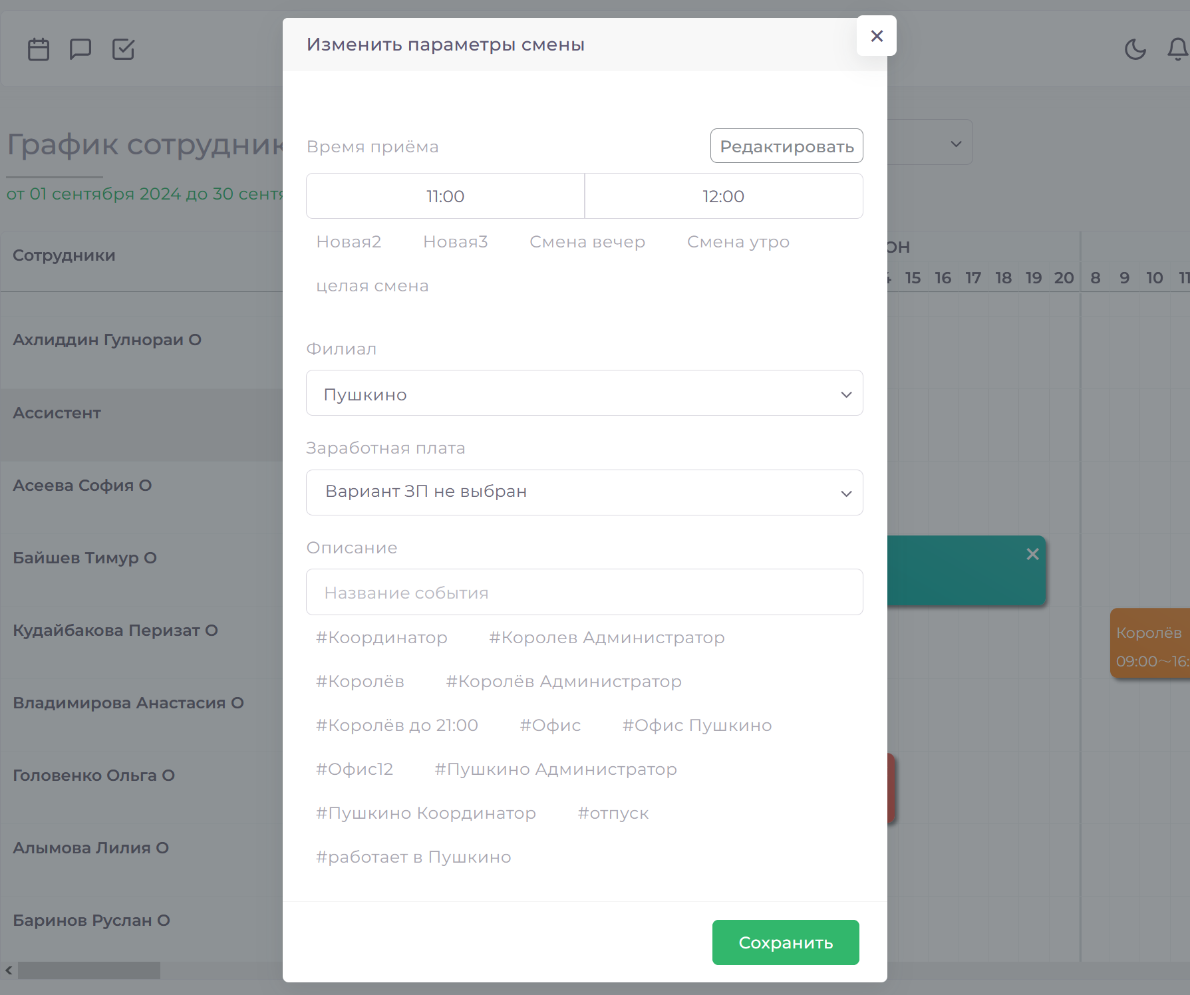Click the Сотрудники column header
The height and width of the screenshot is (995, 1190).
point(64,255)
